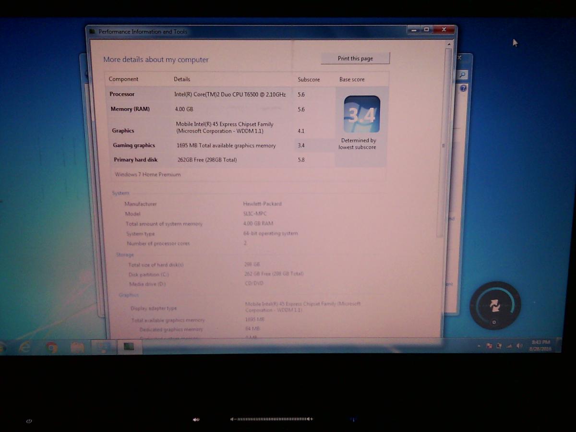Select the Graphics row label in the score table
This screenshot has width=576, height=432.
[x=123, y=131]
